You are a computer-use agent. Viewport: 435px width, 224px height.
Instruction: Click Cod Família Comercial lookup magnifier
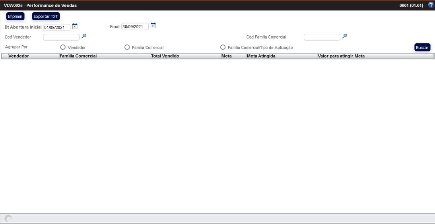click(x=345, y=36)
